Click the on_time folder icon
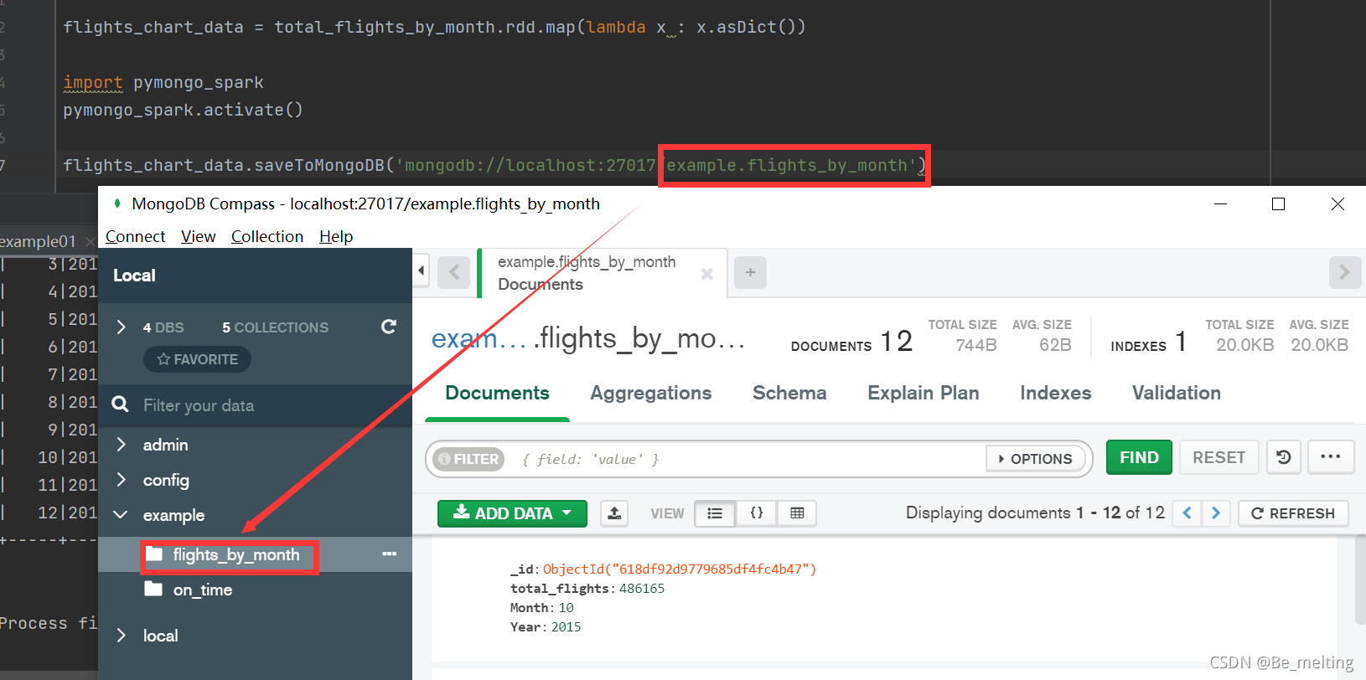 click(153, 590)
